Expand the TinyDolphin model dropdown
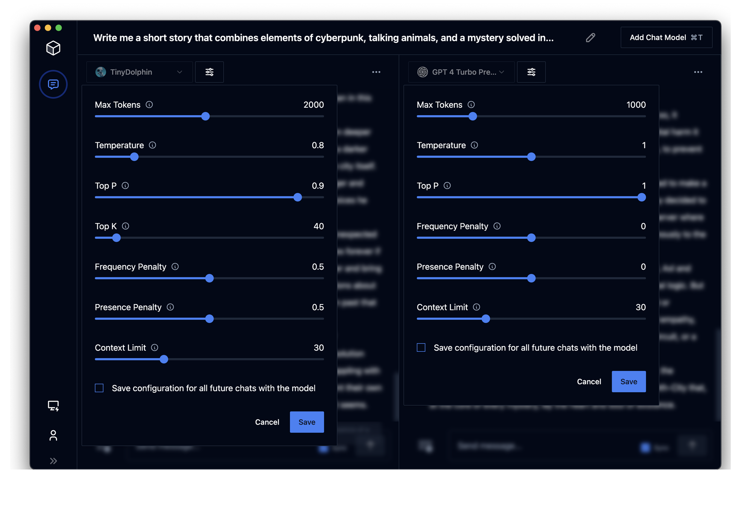751x509 pixels. [139, 72]
